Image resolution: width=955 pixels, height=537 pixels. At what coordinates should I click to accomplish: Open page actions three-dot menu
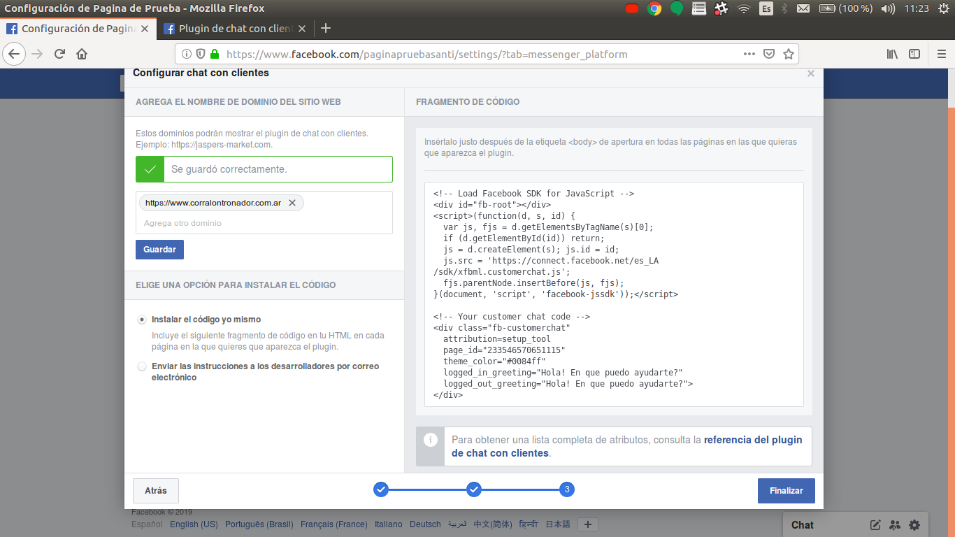[x=749, y=54]
